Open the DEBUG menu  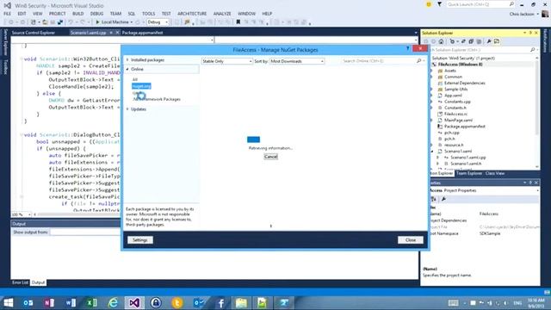point(96,14)
